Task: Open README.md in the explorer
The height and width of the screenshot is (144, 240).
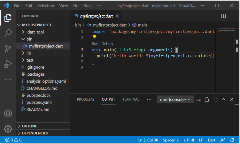Action: point(38,110)
